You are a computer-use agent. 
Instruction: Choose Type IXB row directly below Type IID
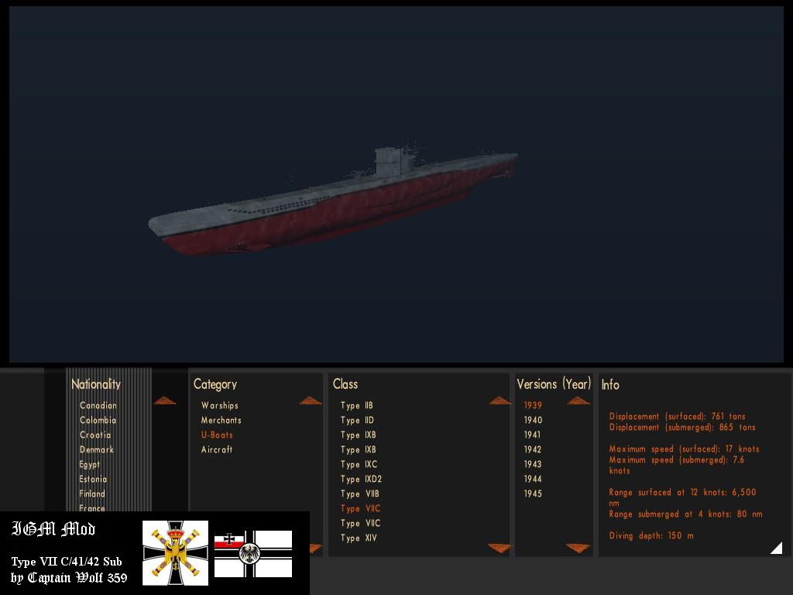tap(358, 435)
